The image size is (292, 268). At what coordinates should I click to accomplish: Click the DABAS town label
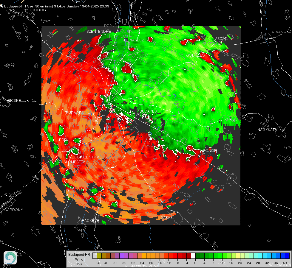[166, 217]
